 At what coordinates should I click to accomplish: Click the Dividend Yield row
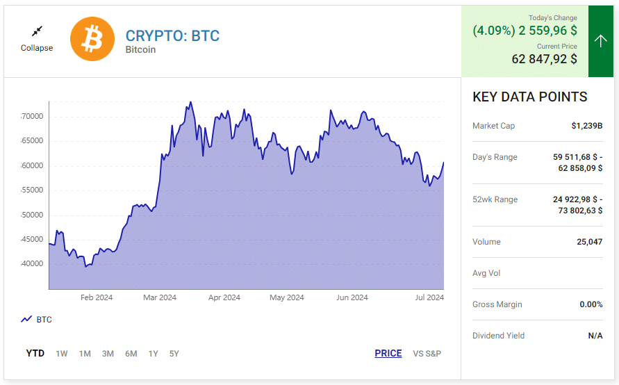coord(537,336)
